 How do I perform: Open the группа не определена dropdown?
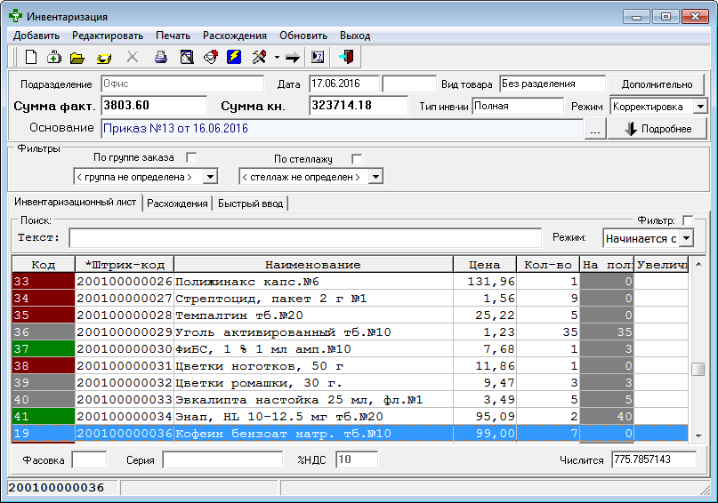(x=210, y=177)
